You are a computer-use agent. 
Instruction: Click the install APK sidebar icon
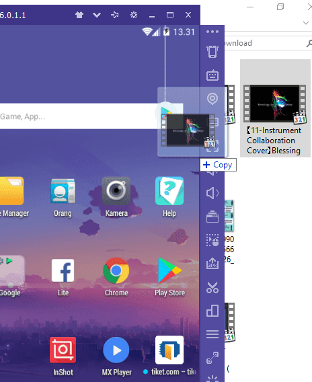tap(212, 263)
